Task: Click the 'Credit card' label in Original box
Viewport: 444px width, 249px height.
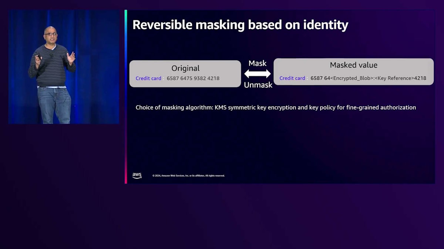Action: click(148, 78)
